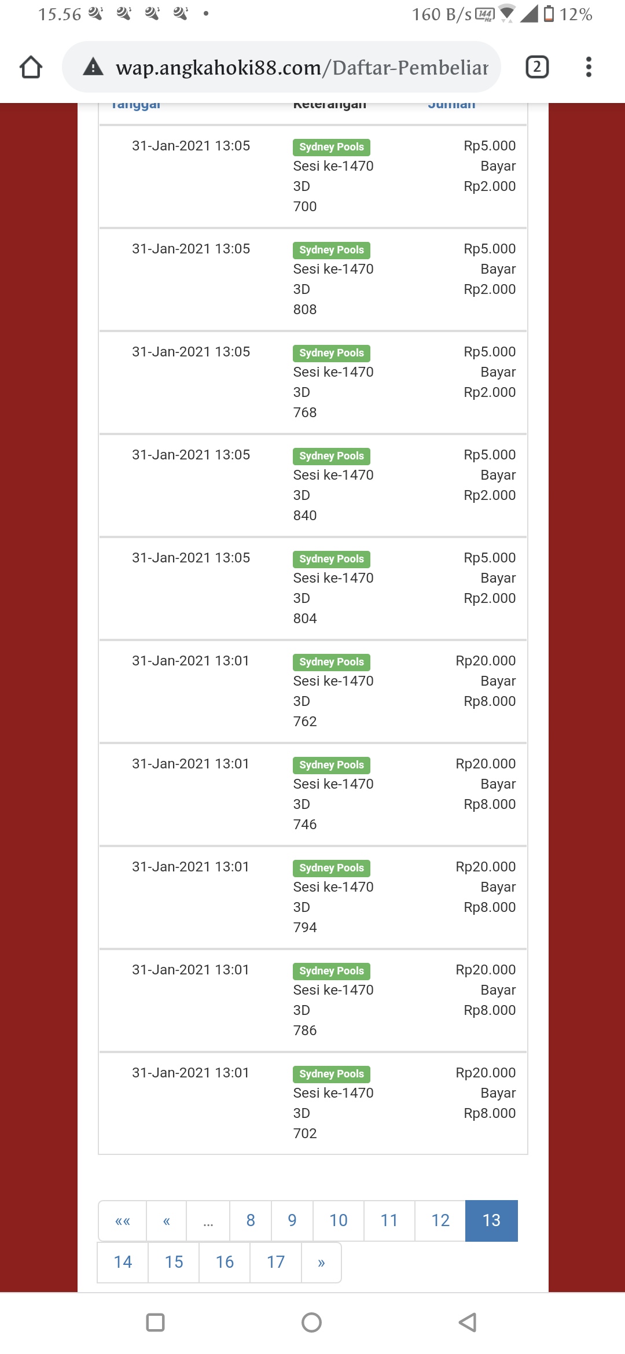Expand the pagination ellipsis

tap(208, 1220)
